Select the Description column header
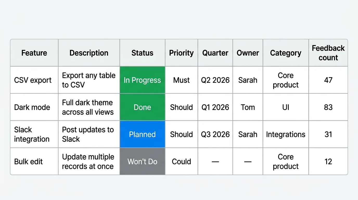Screen dimensions: 358x200 89,53
